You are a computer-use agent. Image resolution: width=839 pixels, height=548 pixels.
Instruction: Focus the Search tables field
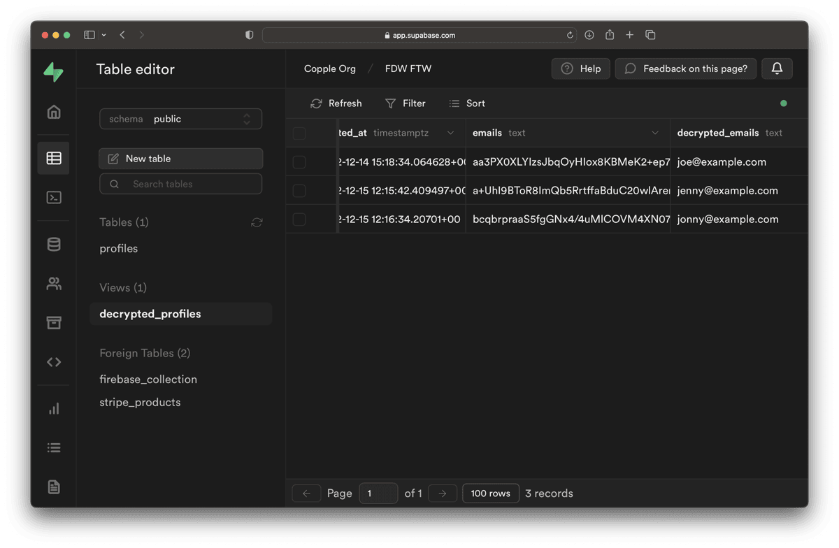181,184
